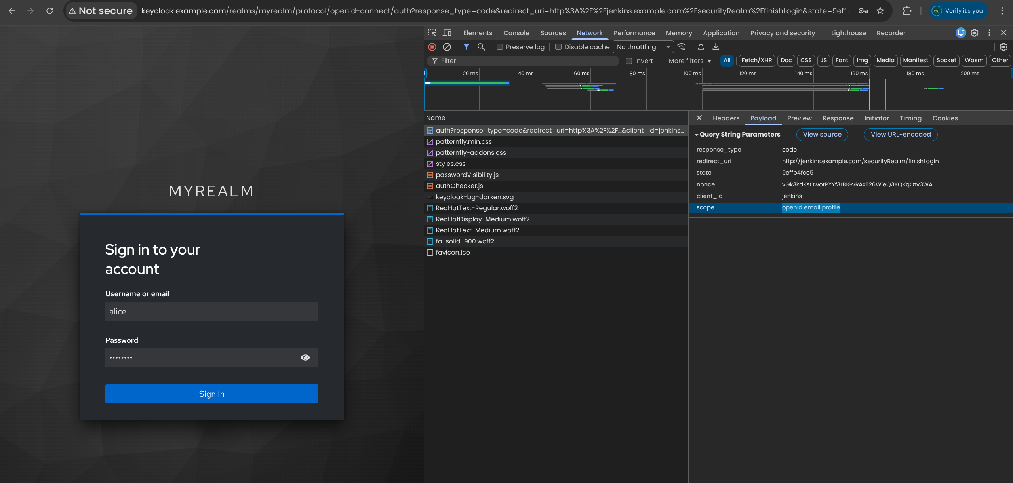
Task: Clear the network log
Action: coord(447,47)
